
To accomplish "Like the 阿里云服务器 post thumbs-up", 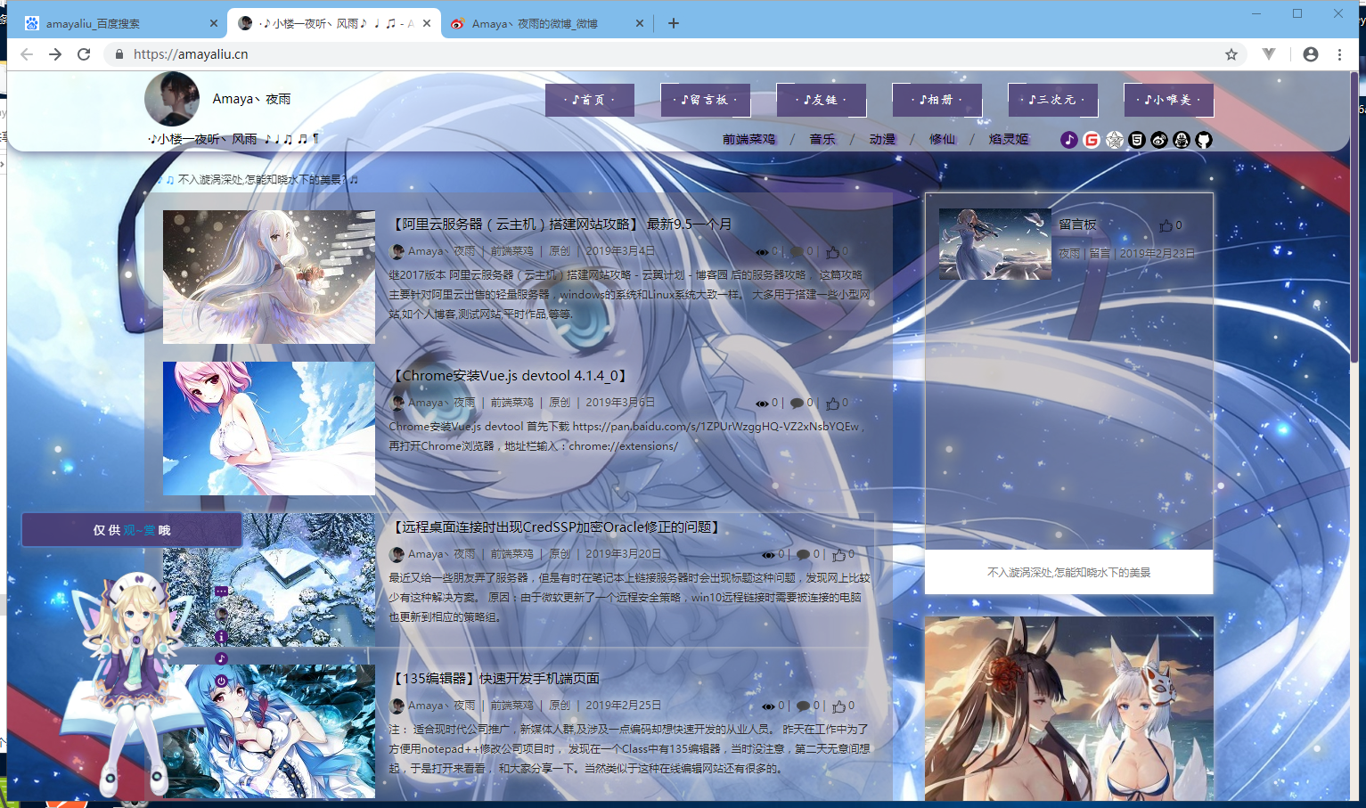I will (832, 252).
